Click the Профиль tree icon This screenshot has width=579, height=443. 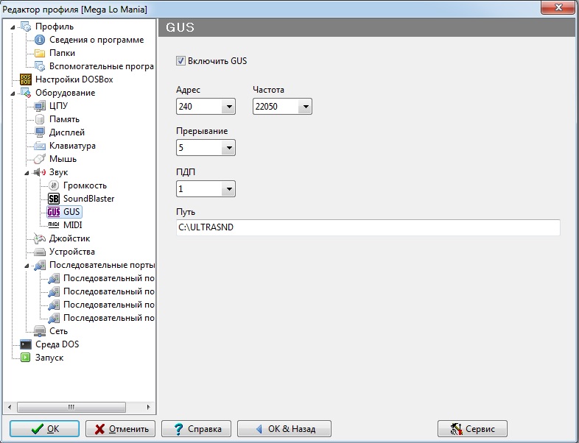[x=26, y=26]
